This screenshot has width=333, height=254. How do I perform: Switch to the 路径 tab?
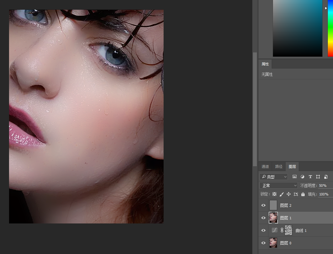tap(279, 167)
